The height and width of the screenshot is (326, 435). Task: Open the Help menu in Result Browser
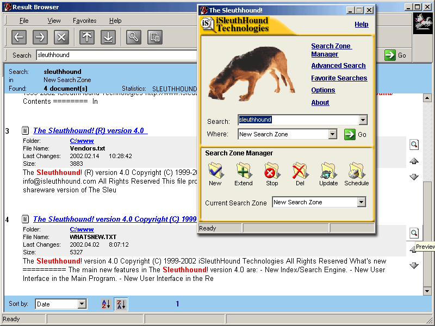pyautogui.click(x=115, y=21)
